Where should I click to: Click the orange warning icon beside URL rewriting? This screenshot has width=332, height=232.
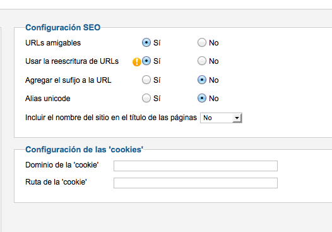136,62
